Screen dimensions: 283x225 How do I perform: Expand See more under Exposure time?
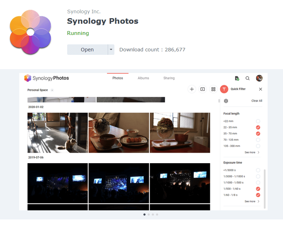(x=252, y=201)
